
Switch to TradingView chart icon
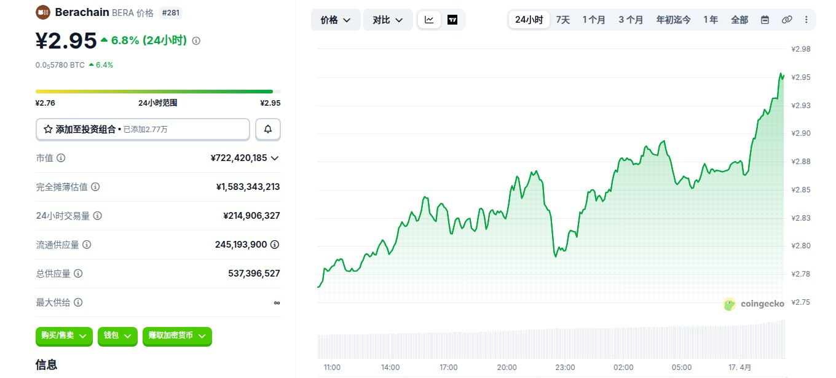[x=452, y=20]
